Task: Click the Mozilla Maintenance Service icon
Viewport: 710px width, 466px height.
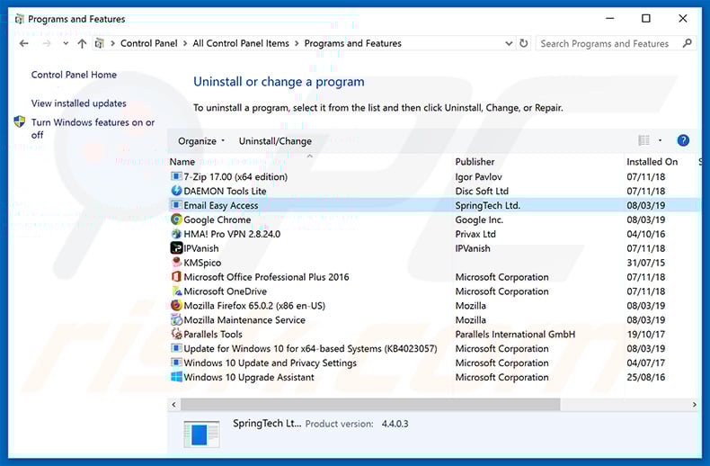Action: point(176,319)
